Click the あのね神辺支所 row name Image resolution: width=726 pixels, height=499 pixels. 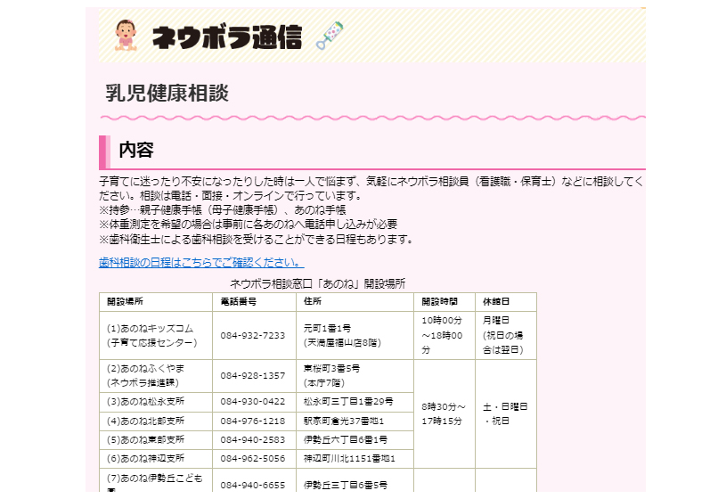pos(145,459)
